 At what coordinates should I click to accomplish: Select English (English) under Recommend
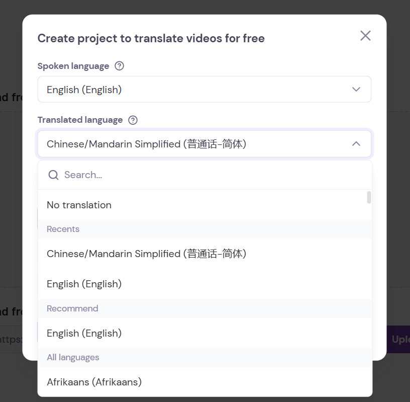pyautogui.click(x=84, y=333)
